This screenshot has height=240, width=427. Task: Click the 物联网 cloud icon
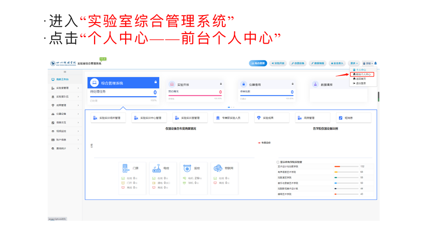(218, 169)
